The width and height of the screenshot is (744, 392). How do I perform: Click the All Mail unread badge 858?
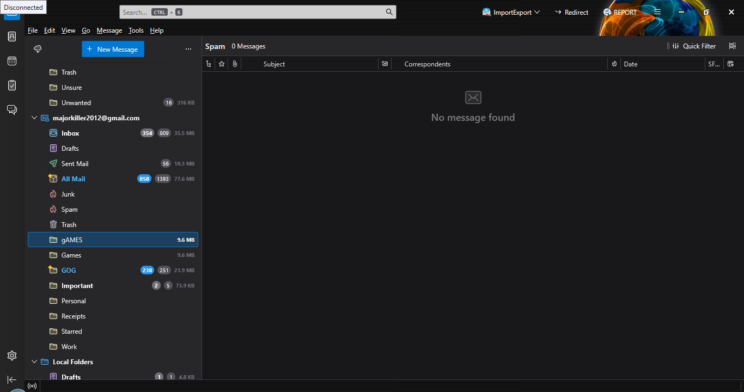(x=144, y=179)
